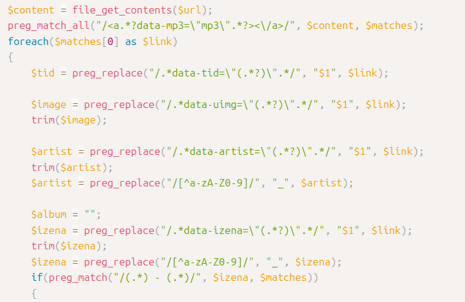Click the if keyword before preg_match
This screenshot has width=465, height=302.
[x=36, y=277]
